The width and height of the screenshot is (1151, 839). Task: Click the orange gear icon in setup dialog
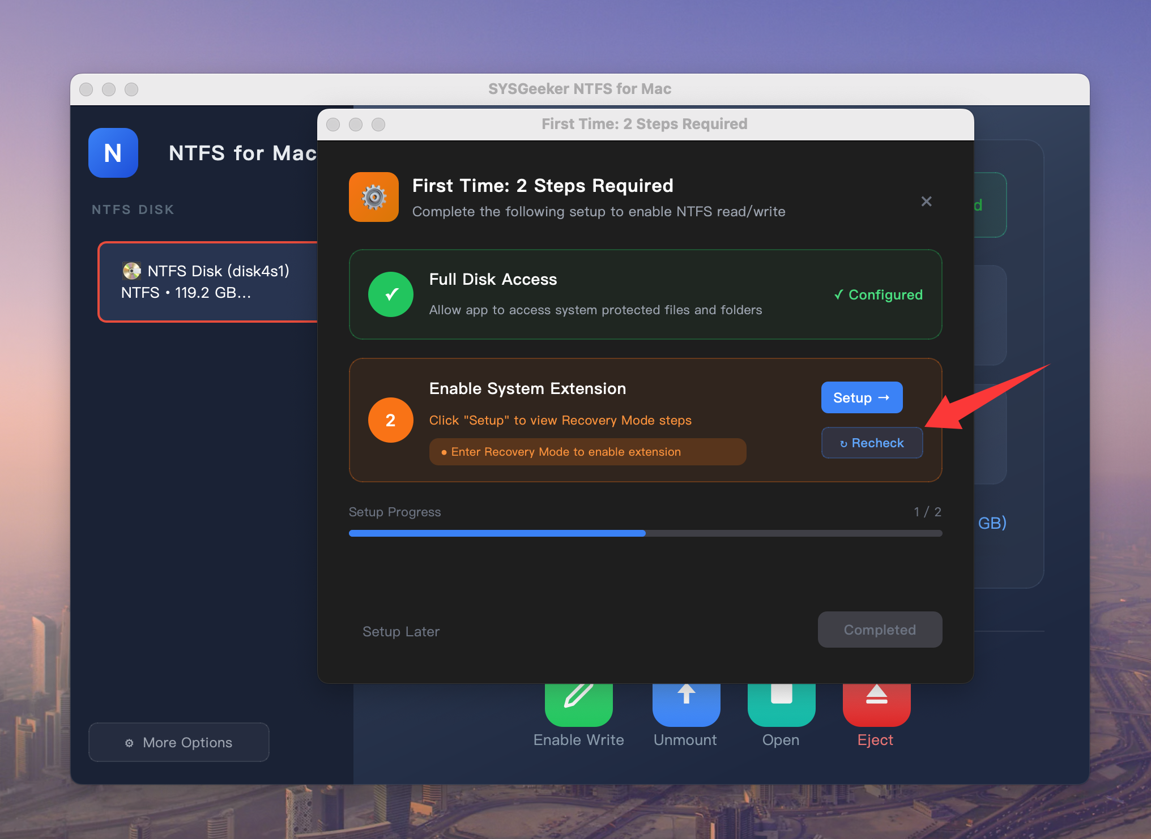(x=373, y=197)
